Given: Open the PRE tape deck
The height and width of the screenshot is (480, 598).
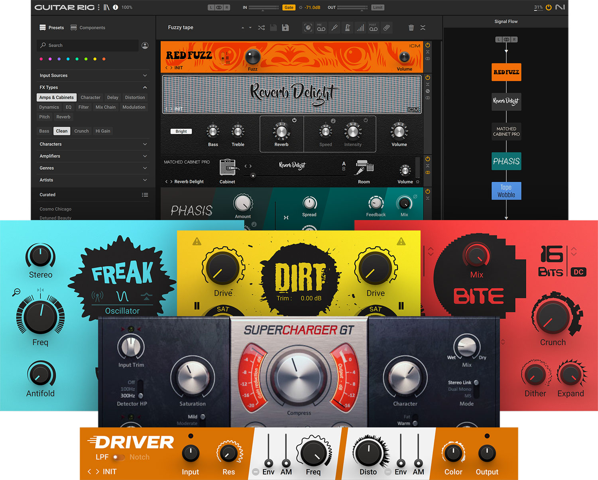Looking at the screenshot, I should [321, 28].
